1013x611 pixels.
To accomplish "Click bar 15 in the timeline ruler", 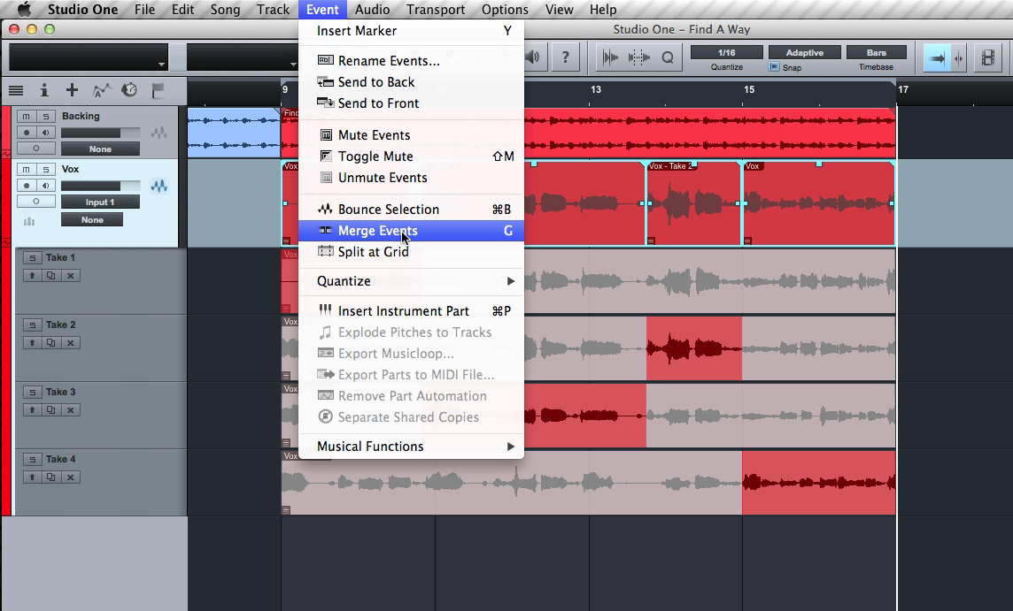I will 749,89.
